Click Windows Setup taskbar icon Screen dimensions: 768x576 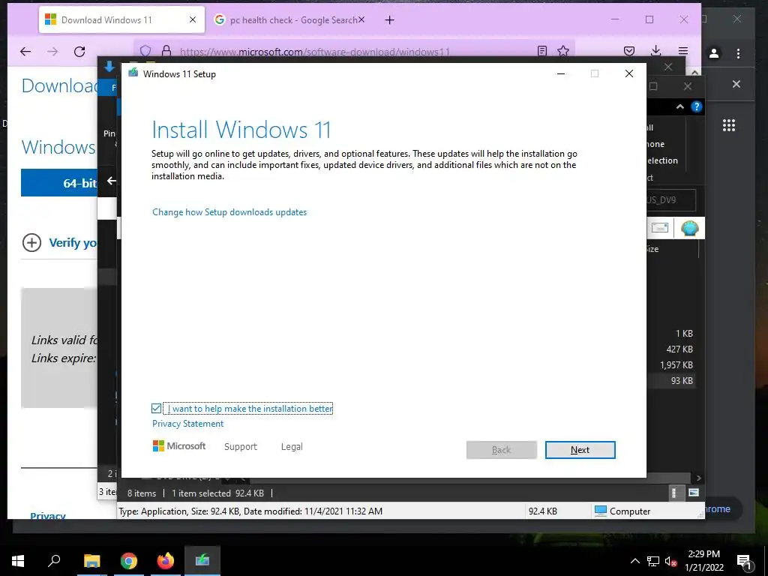(x=202, y=560)
